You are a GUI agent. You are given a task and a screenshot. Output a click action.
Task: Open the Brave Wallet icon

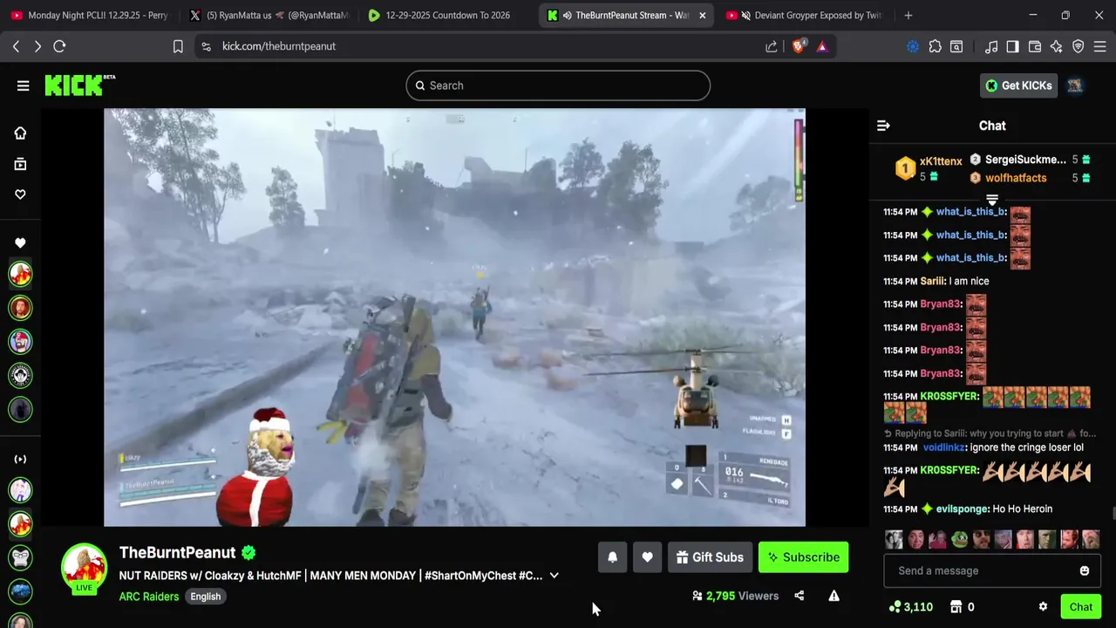pos(1035,46)
